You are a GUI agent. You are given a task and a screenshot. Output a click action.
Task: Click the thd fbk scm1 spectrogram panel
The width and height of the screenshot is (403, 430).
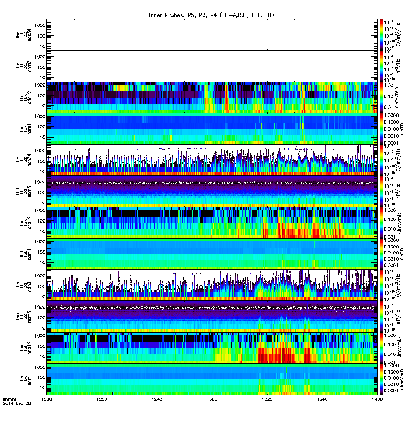click(212, 254)
